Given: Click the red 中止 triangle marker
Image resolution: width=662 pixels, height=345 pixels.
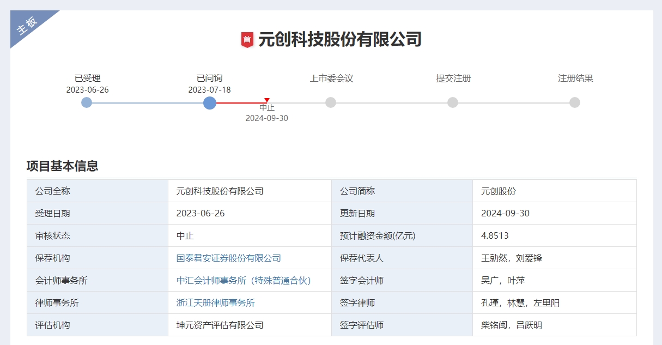Looking at the screenshot, I should 267,100.
